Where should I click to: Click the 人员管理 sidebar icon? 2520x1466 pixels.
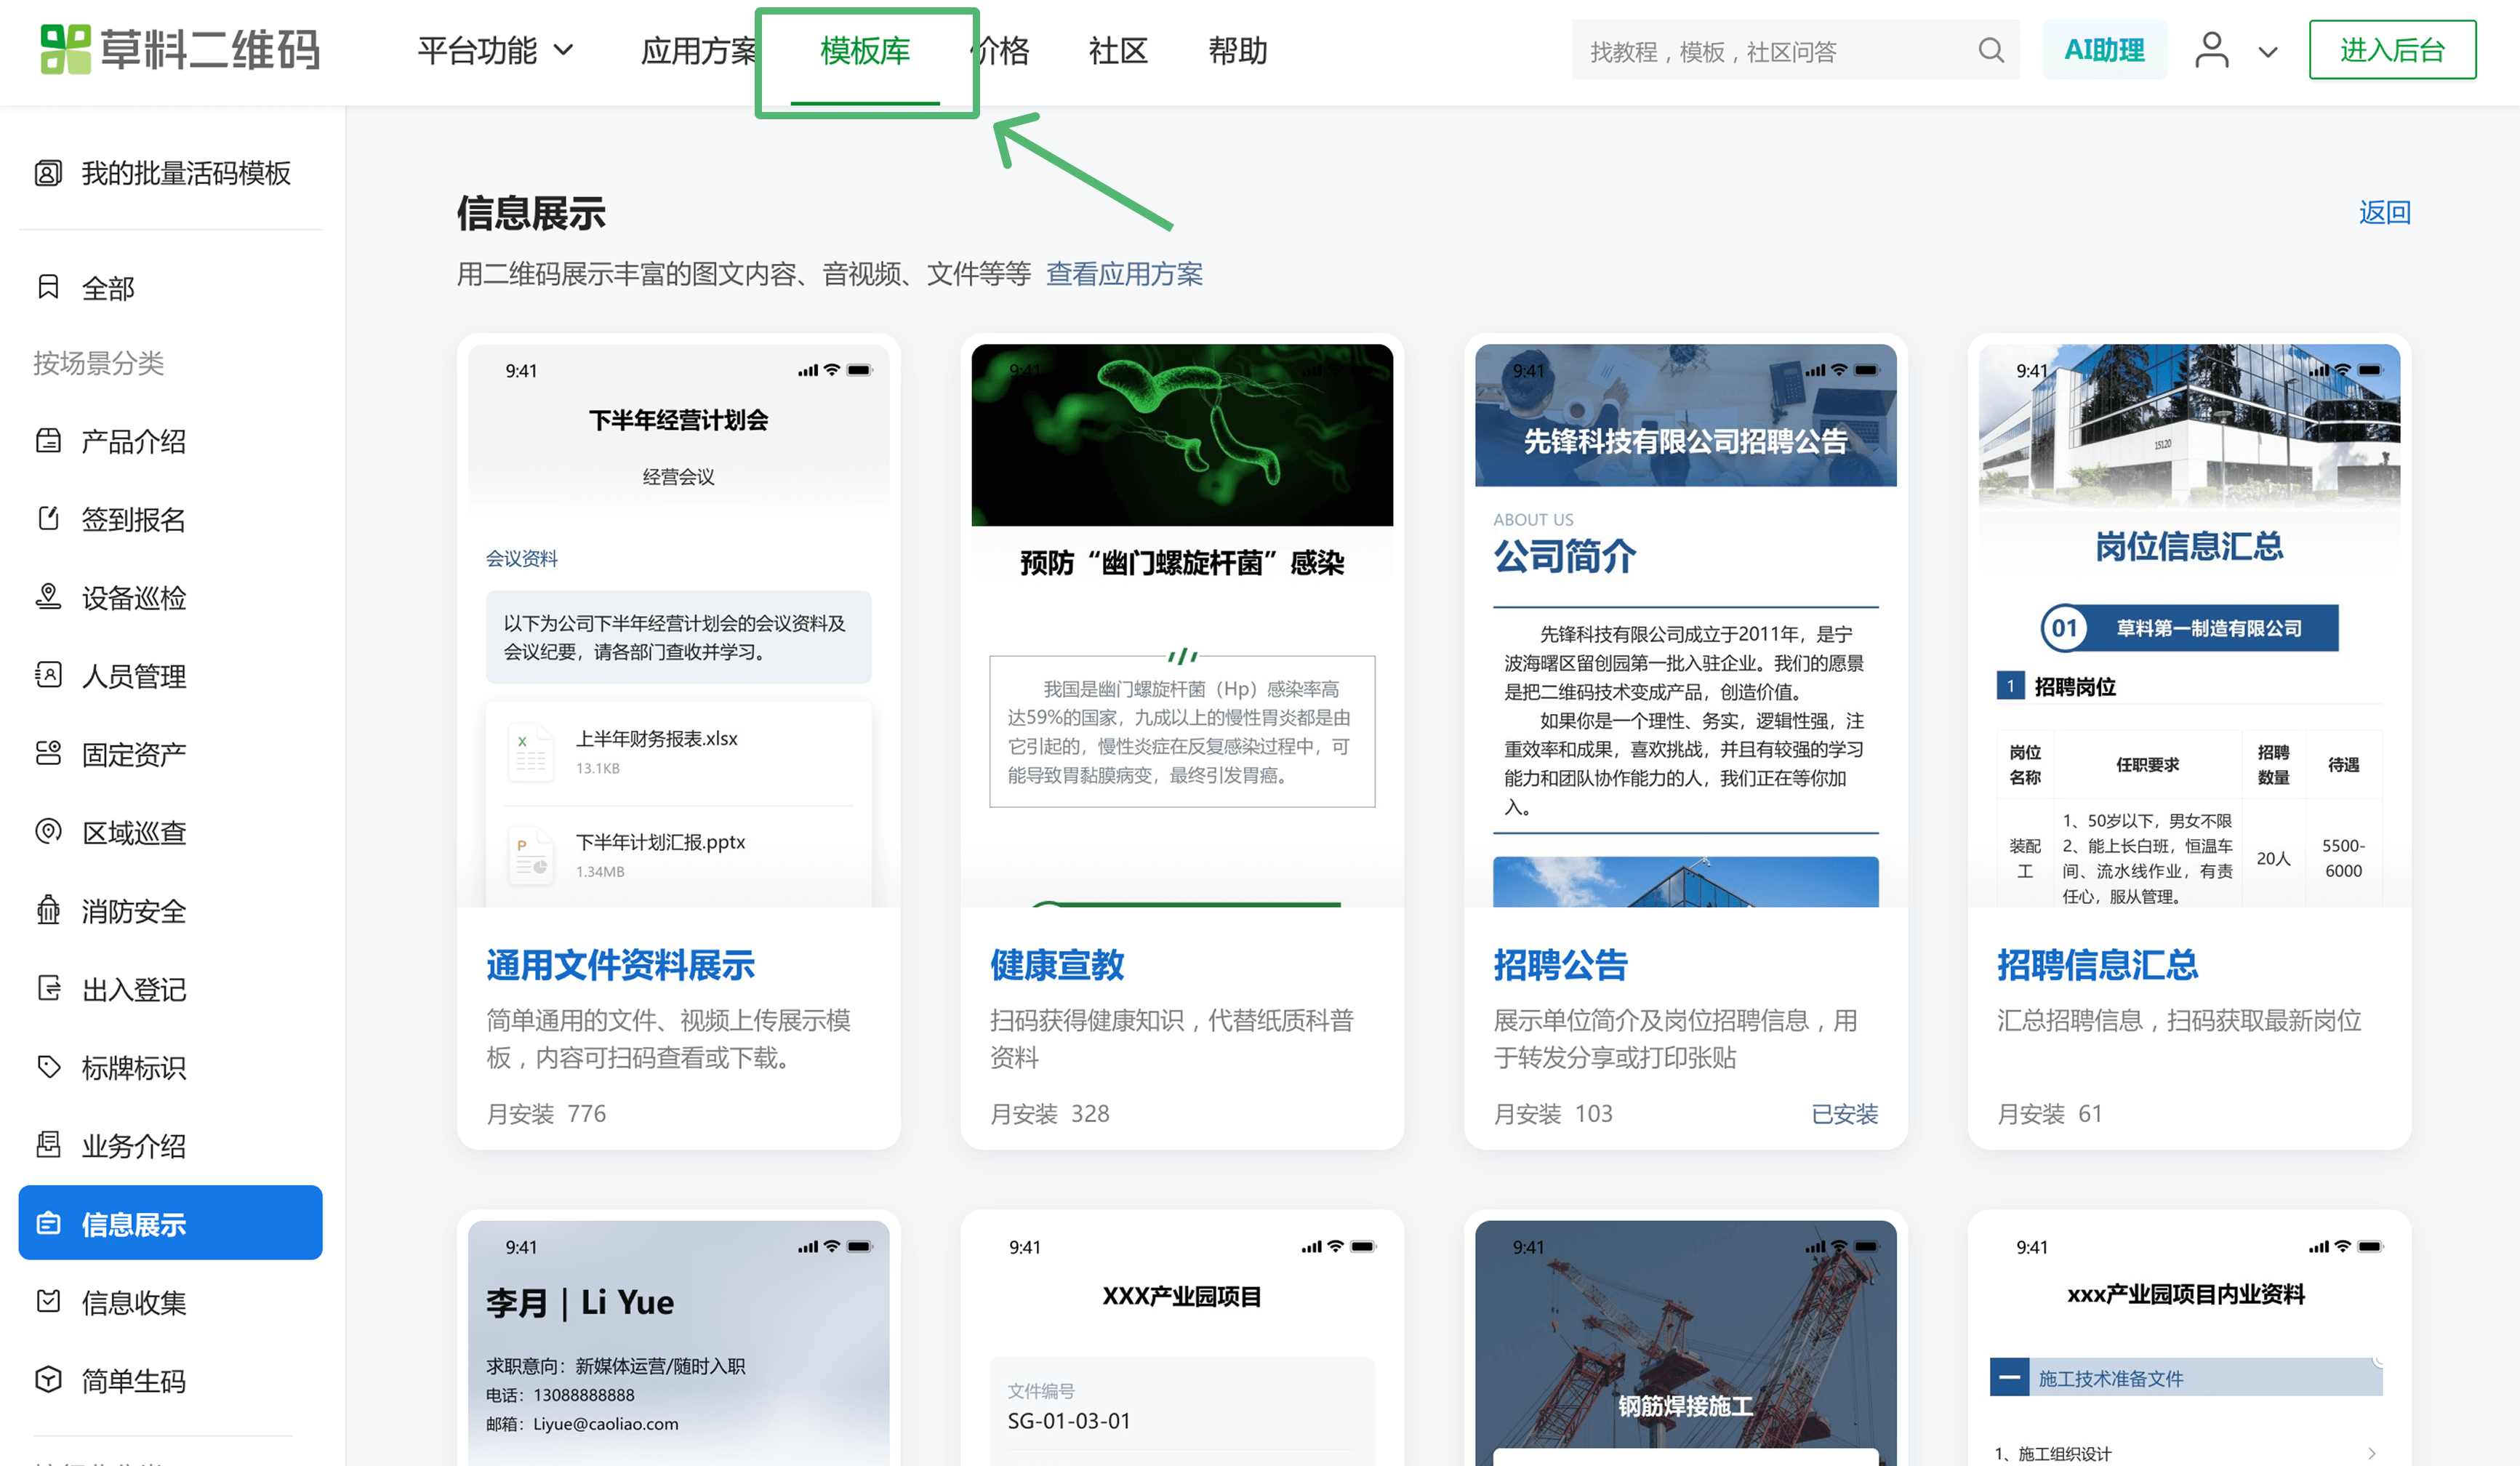point(48,675)
